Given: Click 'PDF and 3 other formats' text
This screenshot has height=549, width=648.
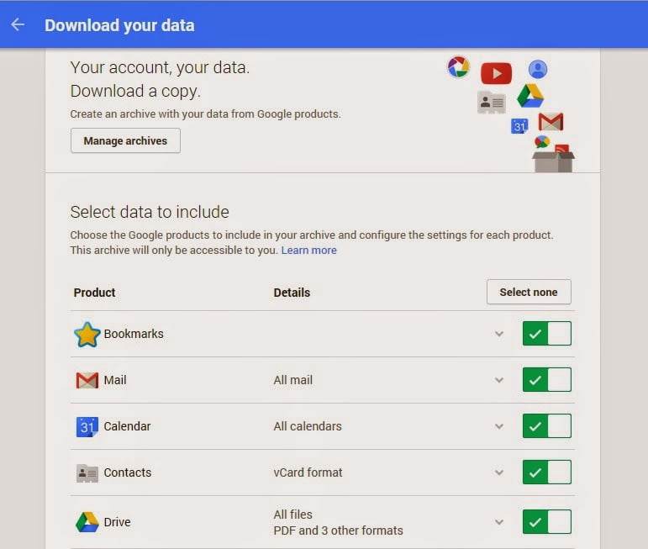Looking at the screenshot, I should [338, 531].
